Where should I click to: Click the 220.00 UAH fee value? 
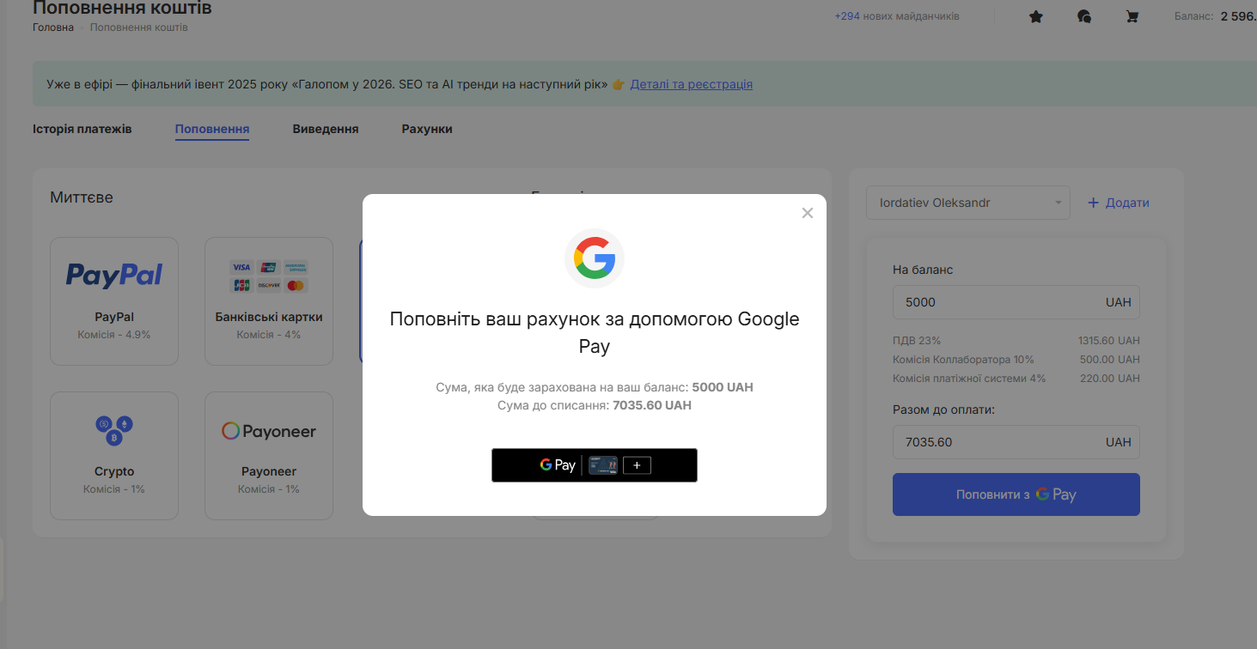pyautogui.click(x=1112, y=379)
